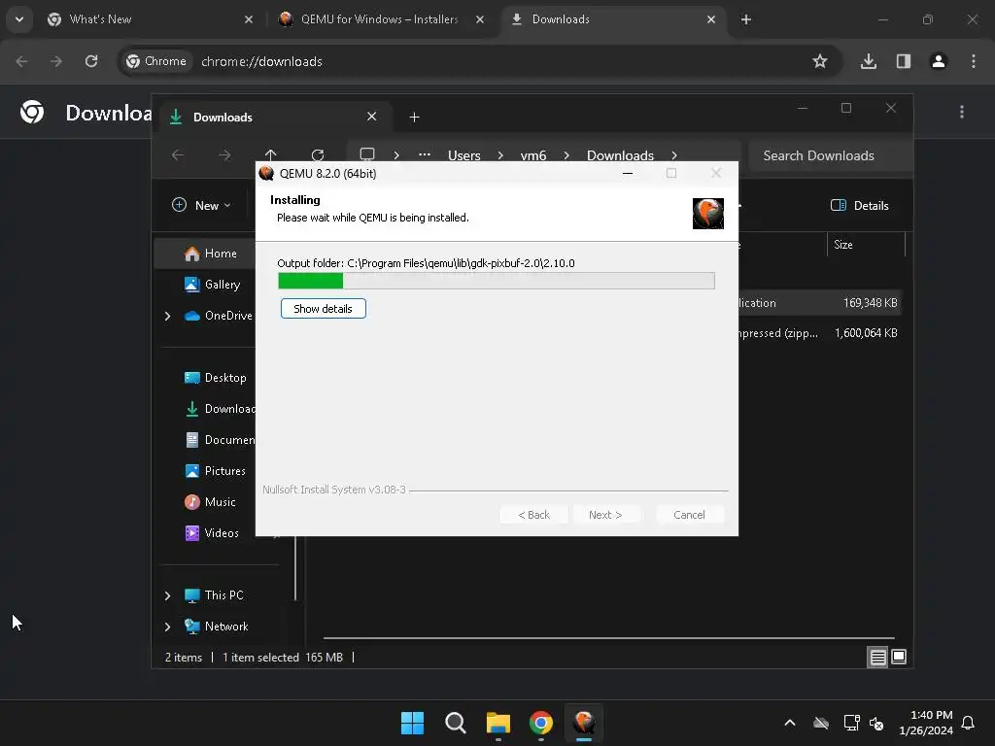995x746 pixels.
Task: Open Chrome tab search dropdown
Action: tap(19, 19)
